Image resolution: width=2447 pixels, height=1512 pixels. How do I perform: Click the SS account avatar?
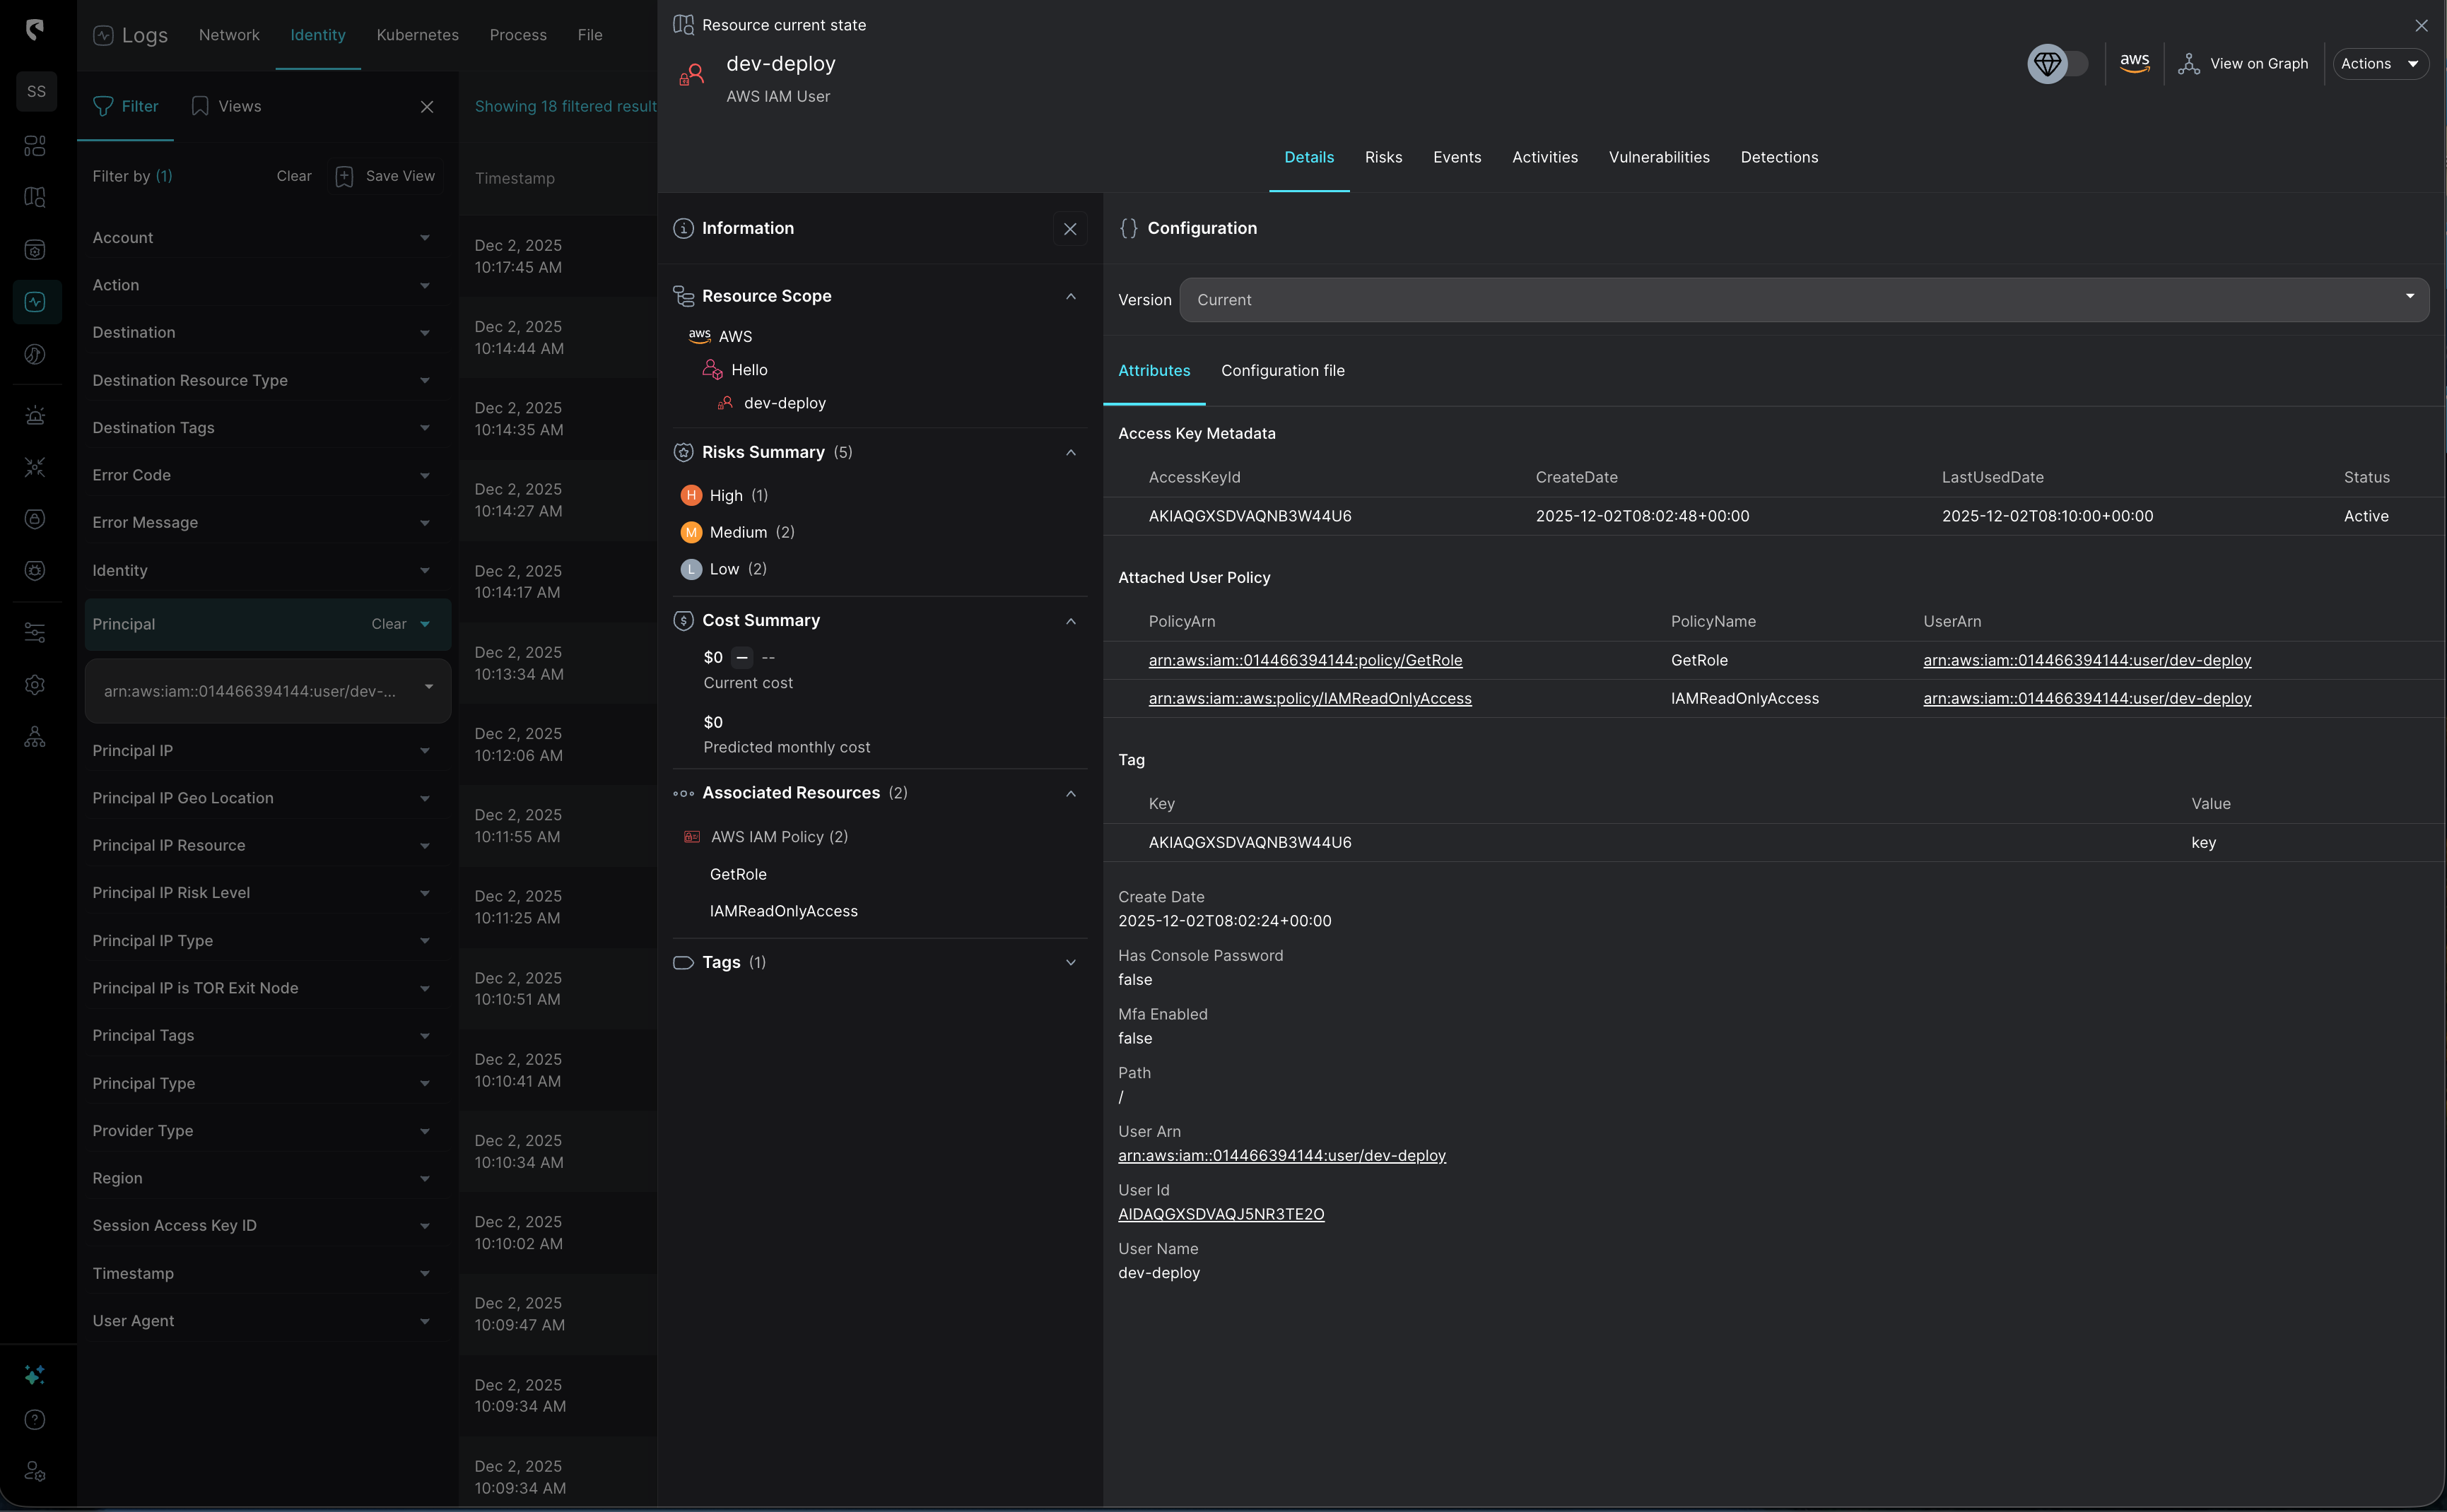click(x=36, y=92)
